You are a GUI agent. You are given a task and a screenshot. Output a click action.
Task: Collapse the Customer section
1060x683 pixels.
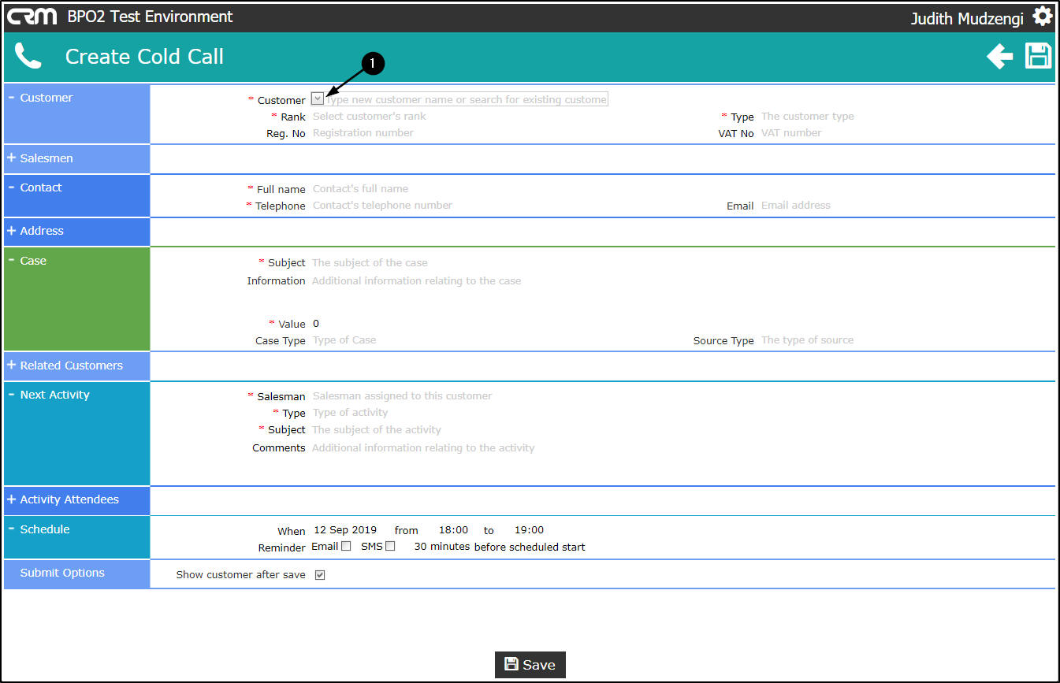12,98
